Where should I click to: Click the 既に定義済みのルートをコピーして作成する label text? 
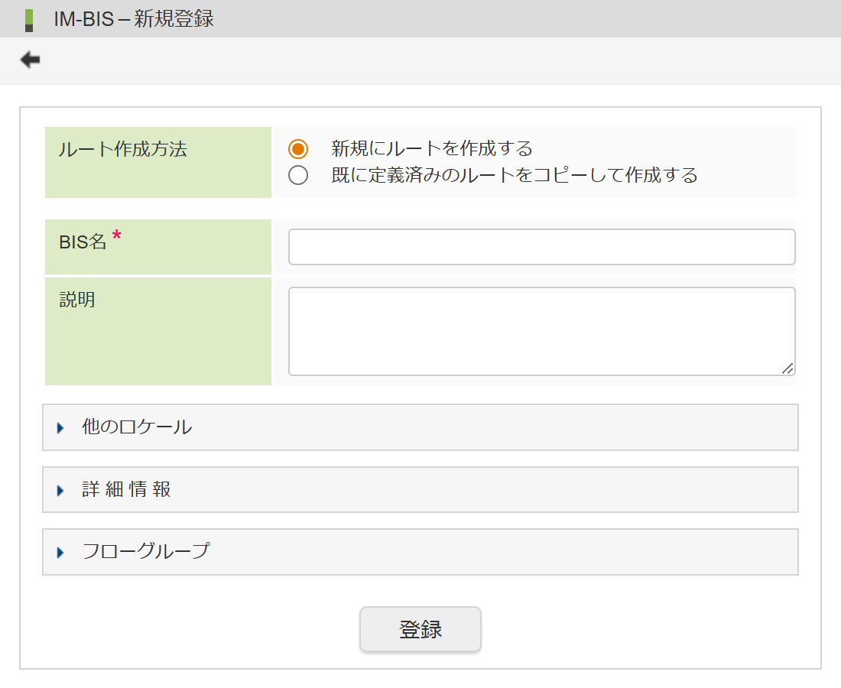coord(514,176)
